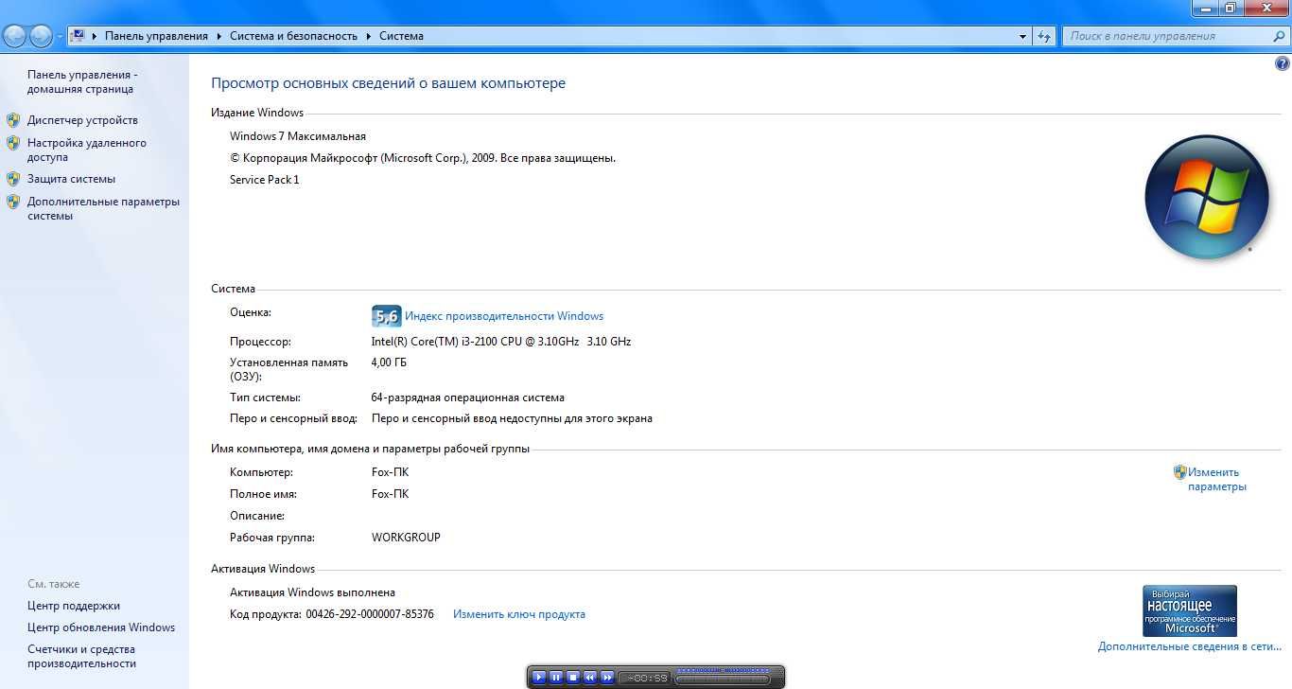Click the product code 00426-292-0000007-85376
The image size is (1292, 689).
370,614
